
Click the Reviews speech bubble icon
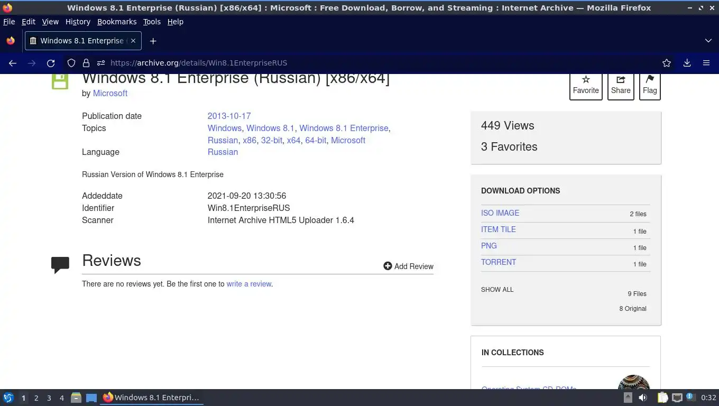60,264
